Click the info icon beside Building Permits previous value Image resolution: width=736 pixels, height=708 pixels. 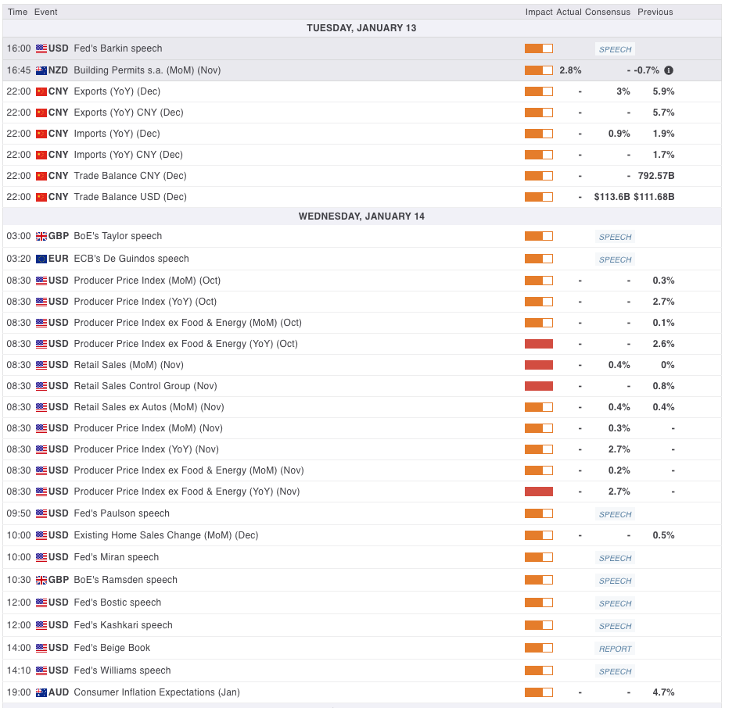point(669,70)
